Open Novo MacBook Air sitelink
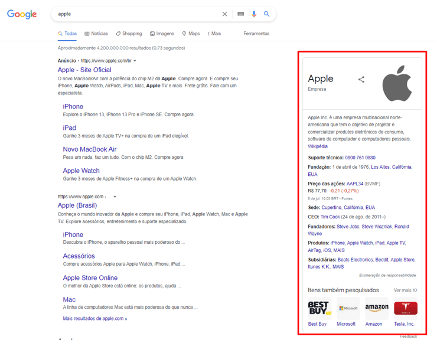This screenshot has height=340, width=437. (90, 149)
